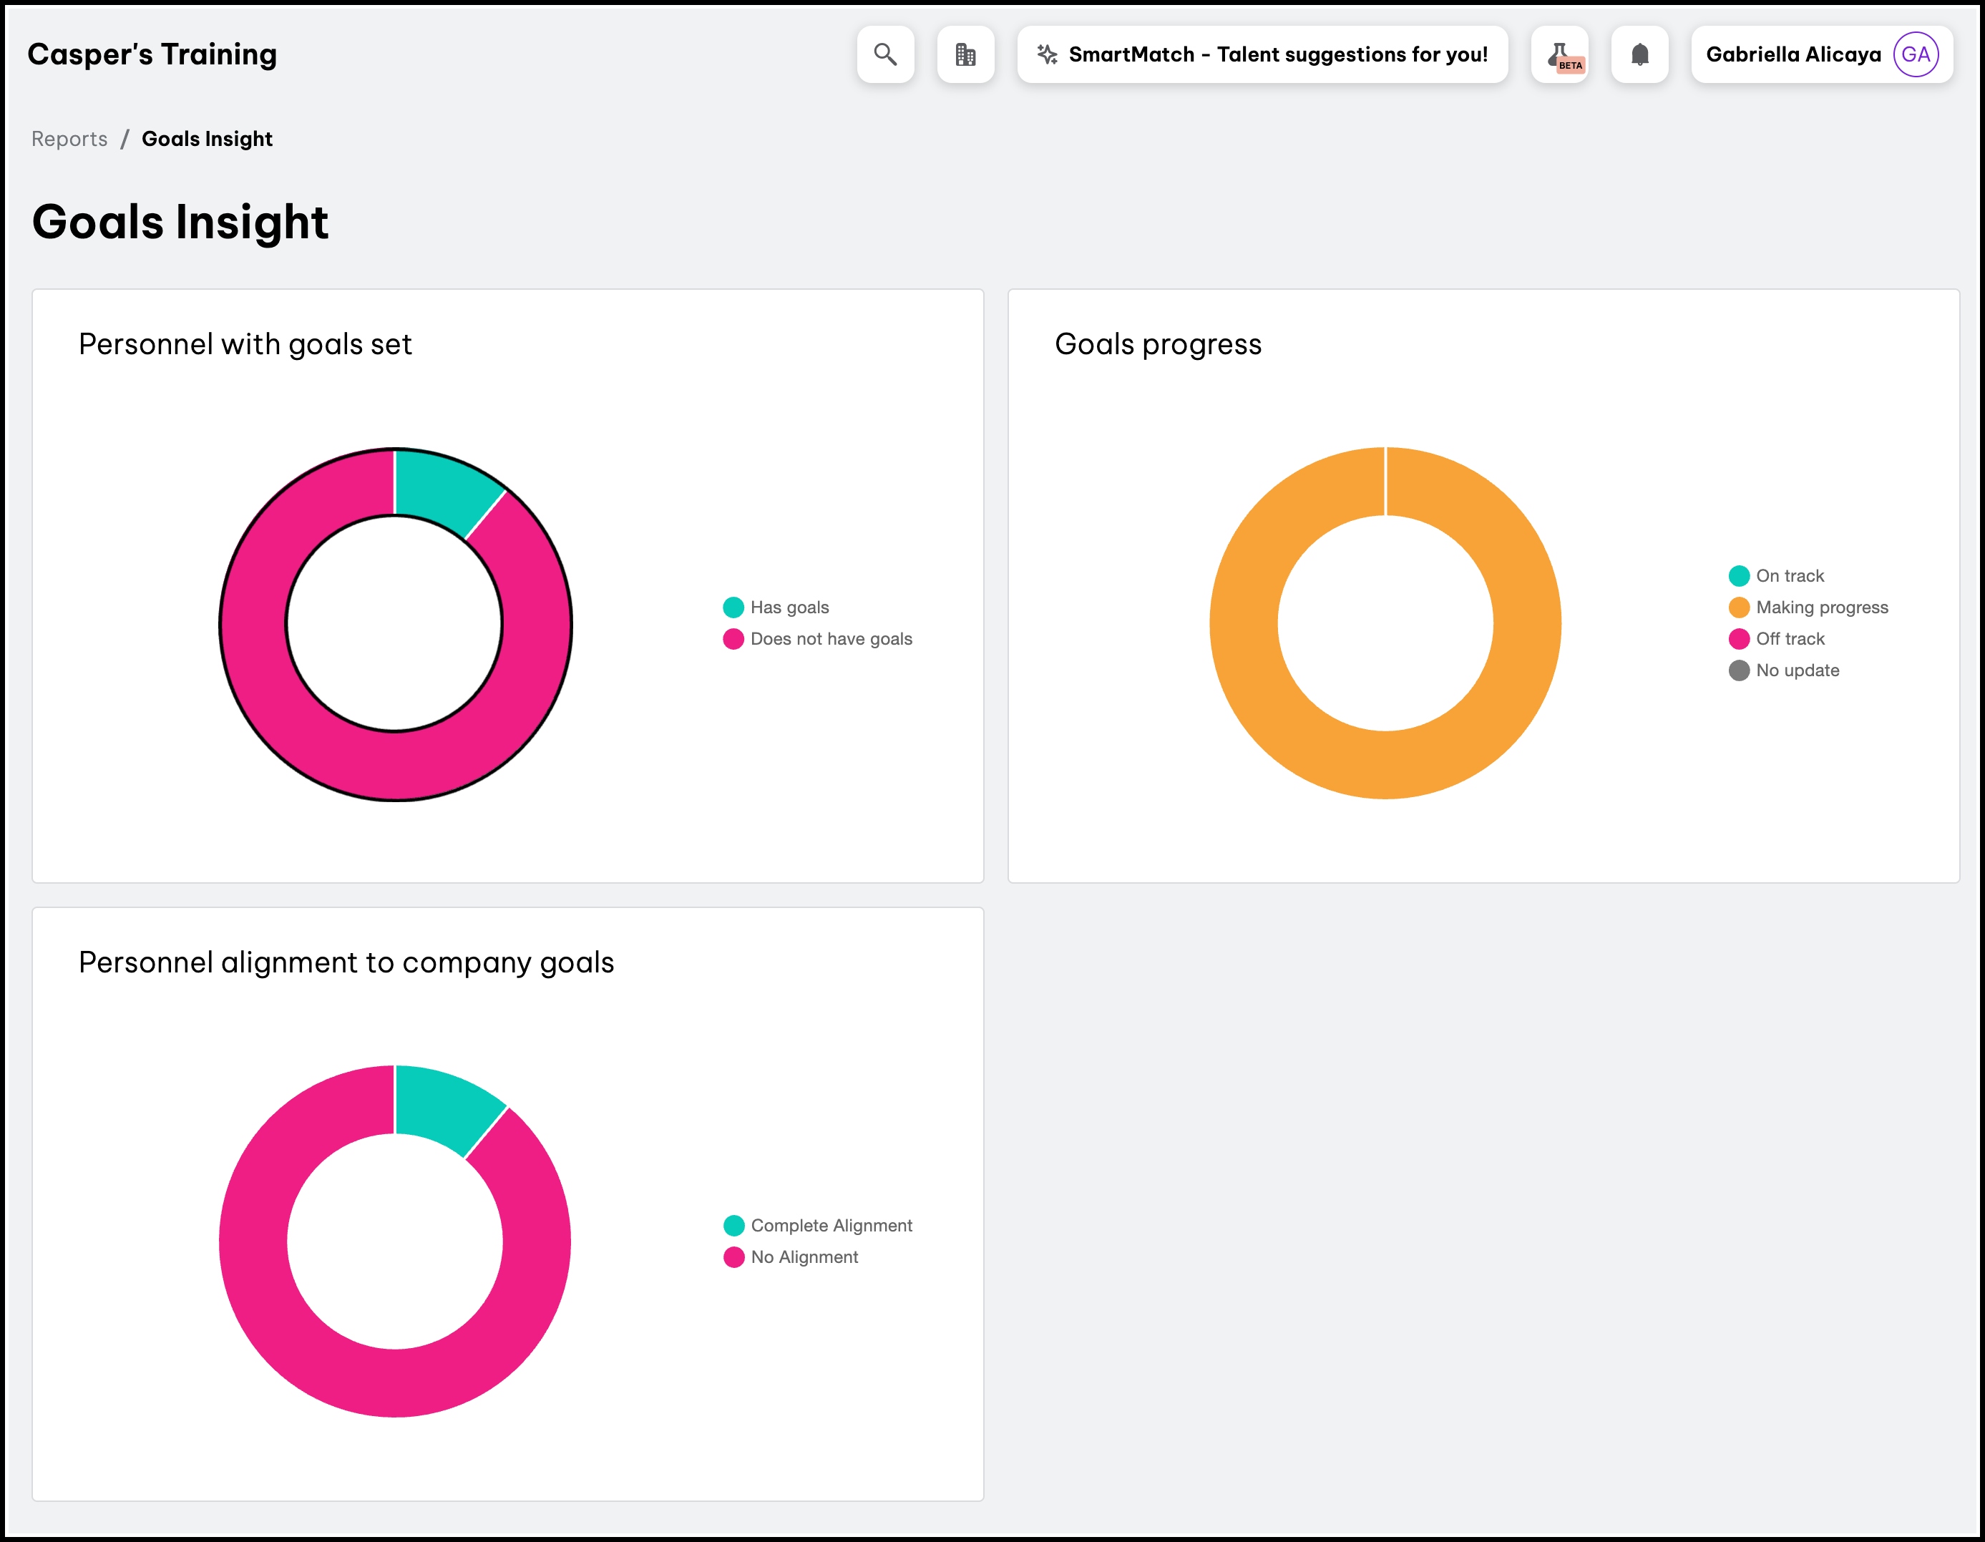Toggle On track legend item
This screenshot has height=1542, width=1985.
(x=1789, y=576)
